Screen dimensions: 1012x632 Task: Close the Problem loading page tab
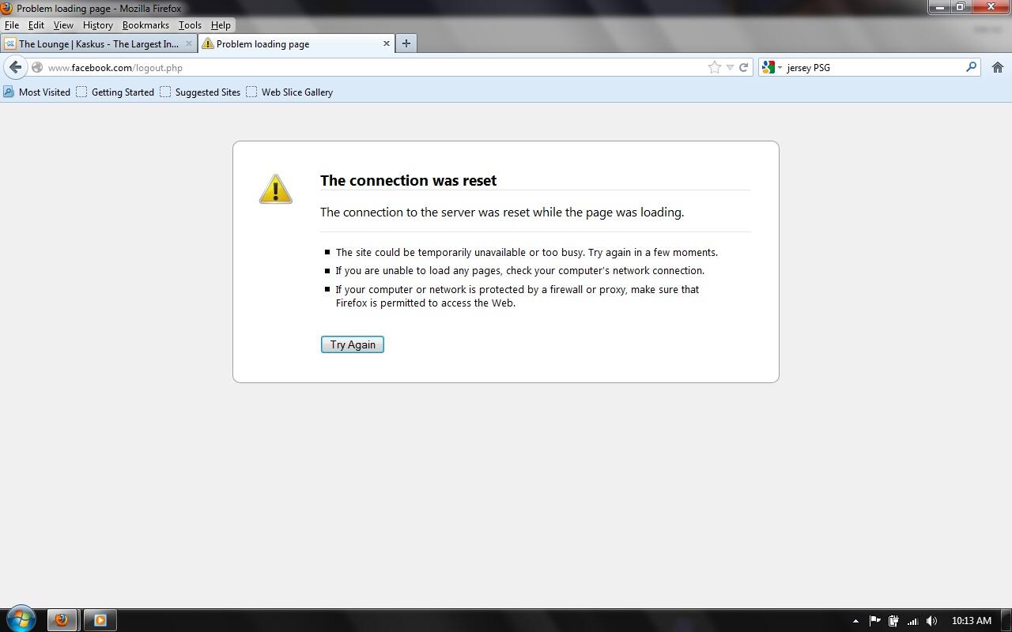pos(387,43)
